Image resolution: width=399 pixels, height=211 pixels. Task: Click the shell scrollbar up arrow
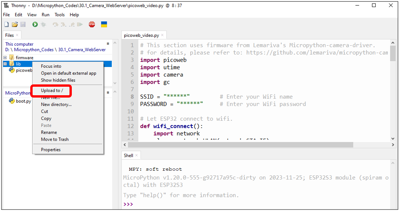click(x=393, y=163)
